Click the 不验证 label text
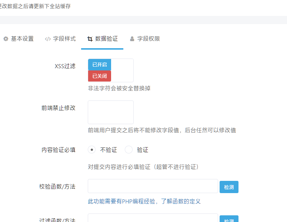Screen dimensions: 287x222 tap(109, 150)
